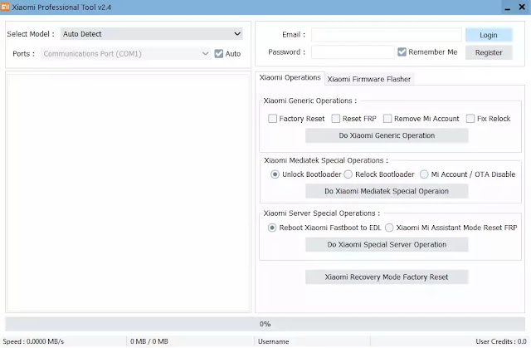Click Do Xiaomi Generic Operation button
Image resolution: width=531 pixels, height=348 pixels.
click(x=387, y=135)
